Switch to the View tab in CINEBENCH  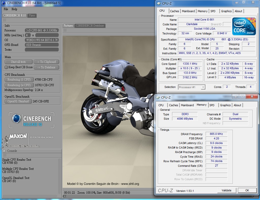[32, 15]
